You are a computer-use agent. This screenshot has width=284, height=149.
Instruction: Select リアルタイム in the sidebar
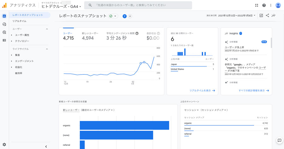click(20, 21)
